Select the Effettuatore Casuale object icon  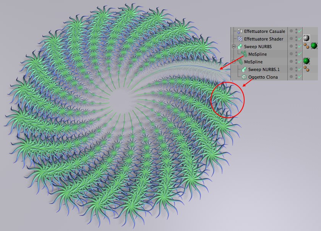(x=240, y=31)
